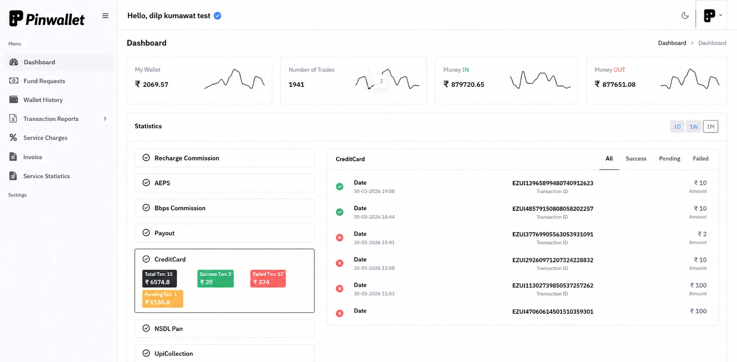This screenshot has height=362, width=737.
Task: Toggle dark mode with moon icon
Action: click(x=685, y=16)
